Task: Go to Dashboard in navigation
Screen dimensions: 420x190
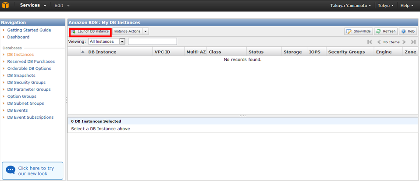Action: click(x=18, y=37)
